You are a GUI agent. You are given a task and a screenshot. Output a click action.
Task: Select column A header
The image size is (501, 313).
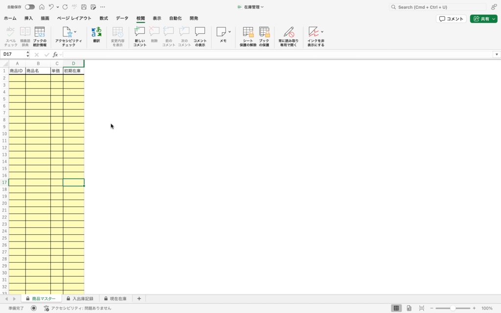coord(17,64)
